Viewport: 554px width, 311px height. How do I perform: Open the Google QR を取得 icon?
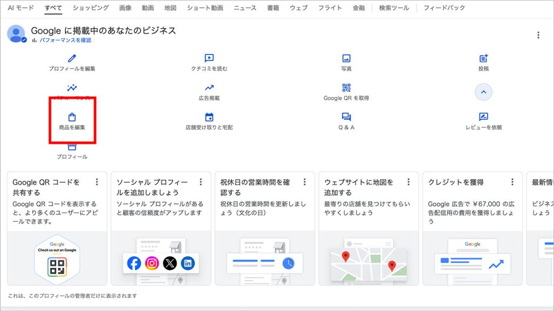(346, 86)
